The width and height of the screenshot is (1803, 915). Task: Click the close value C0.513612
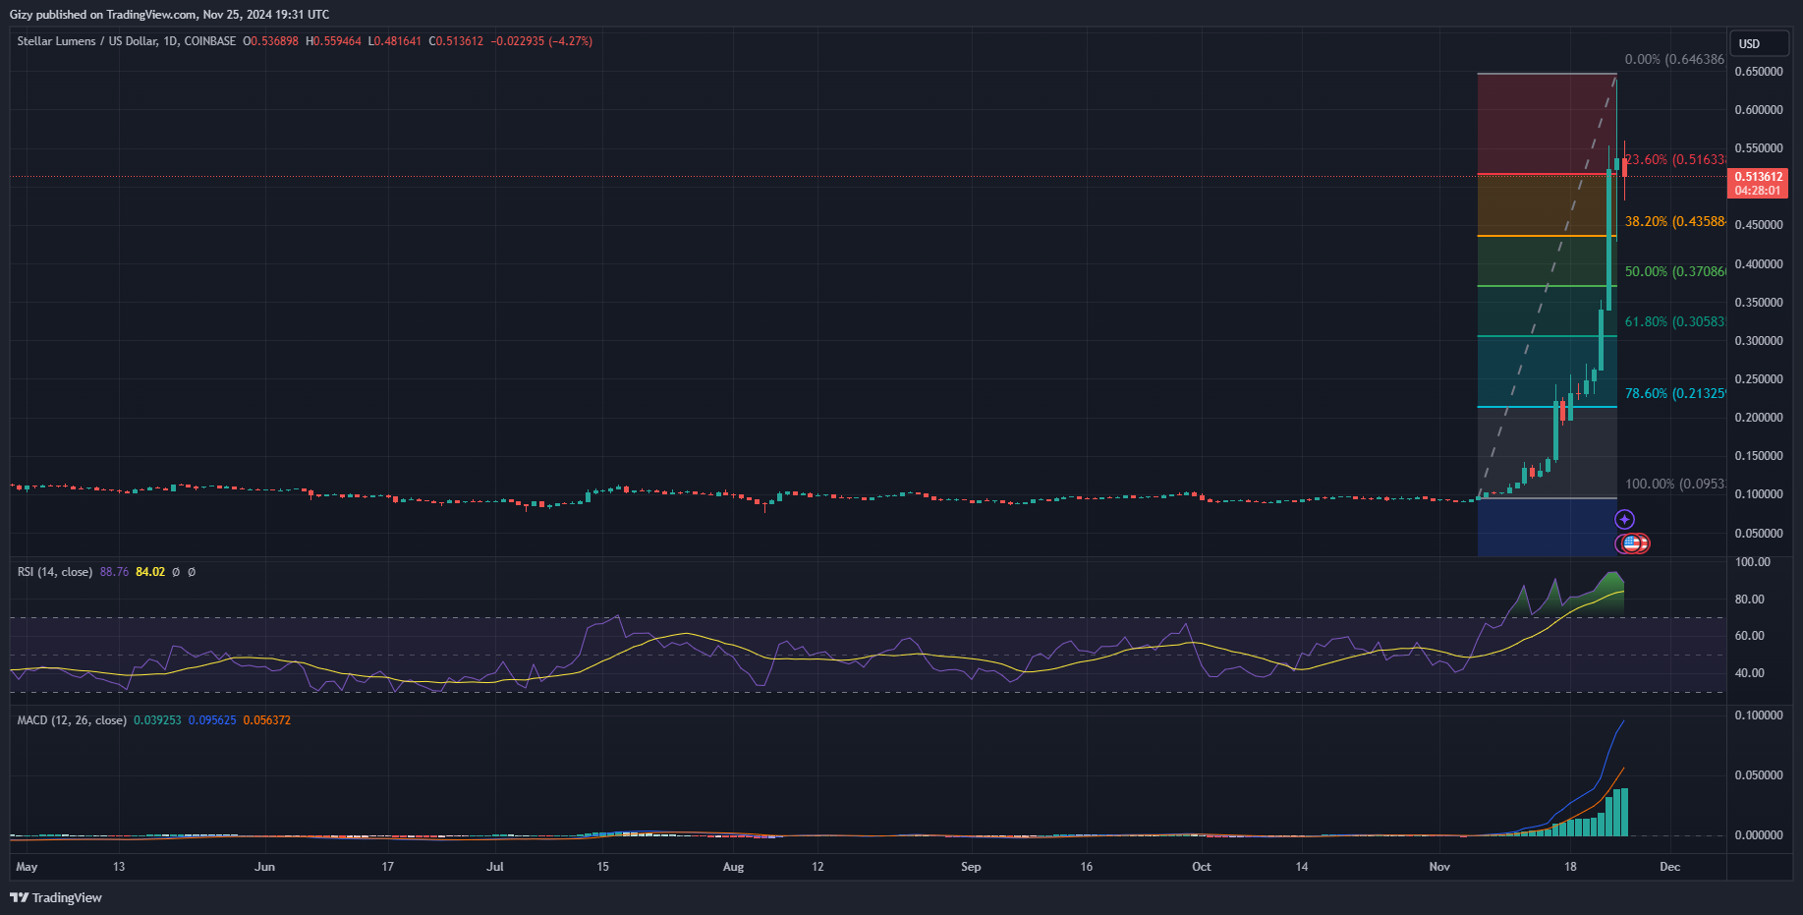click(457, 41)
